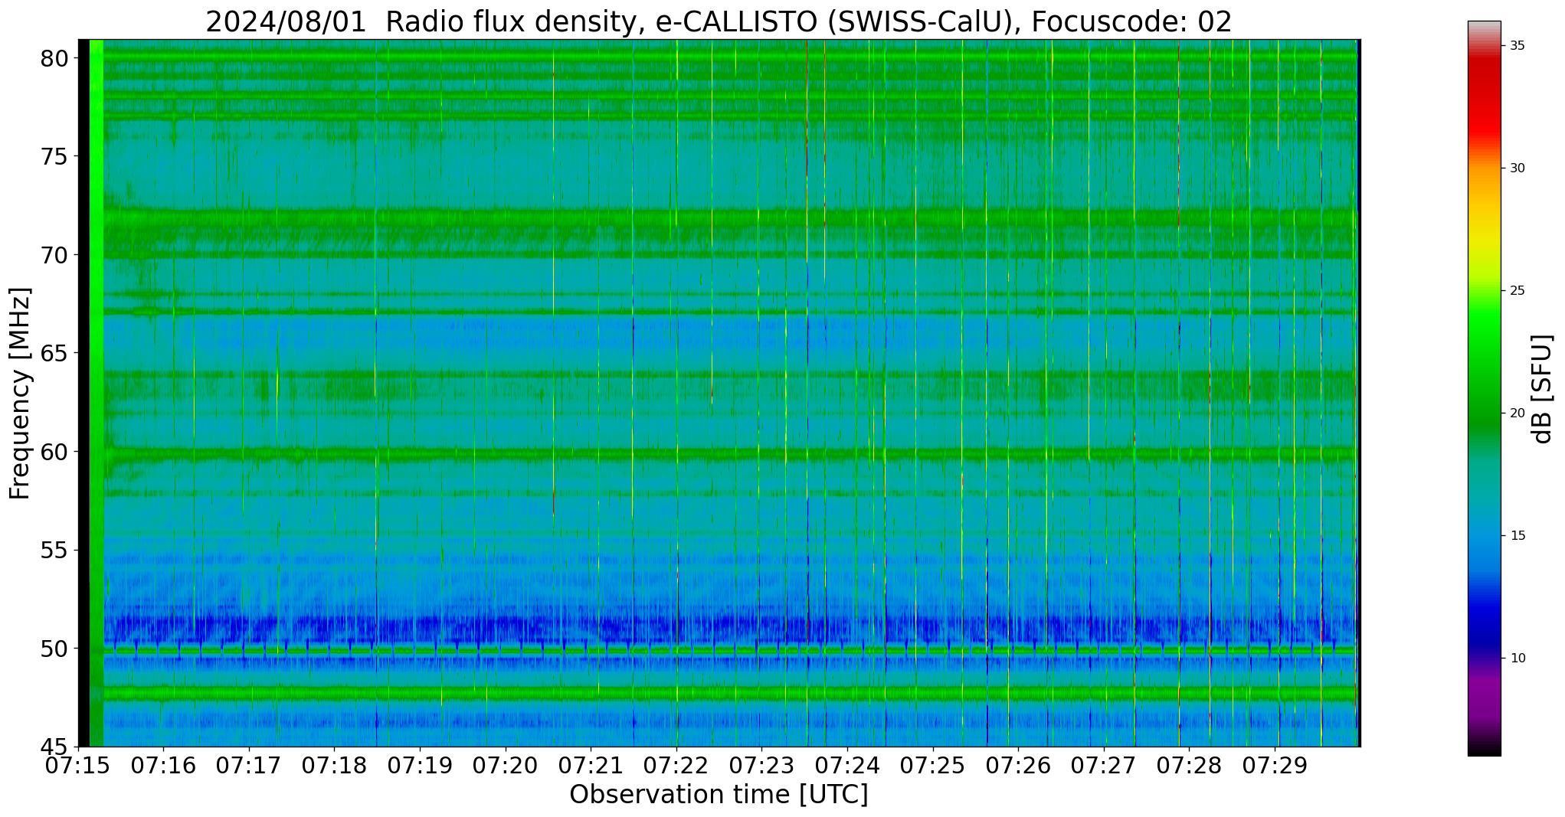Click the dB color scale bar
Image resolution: width=1565 pixels, height=817 pixels.
1485,388
